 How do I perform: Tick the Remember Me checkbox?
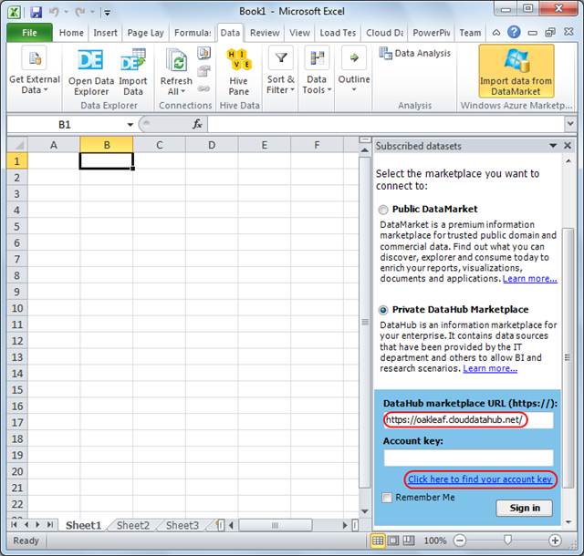coord(387,498)
